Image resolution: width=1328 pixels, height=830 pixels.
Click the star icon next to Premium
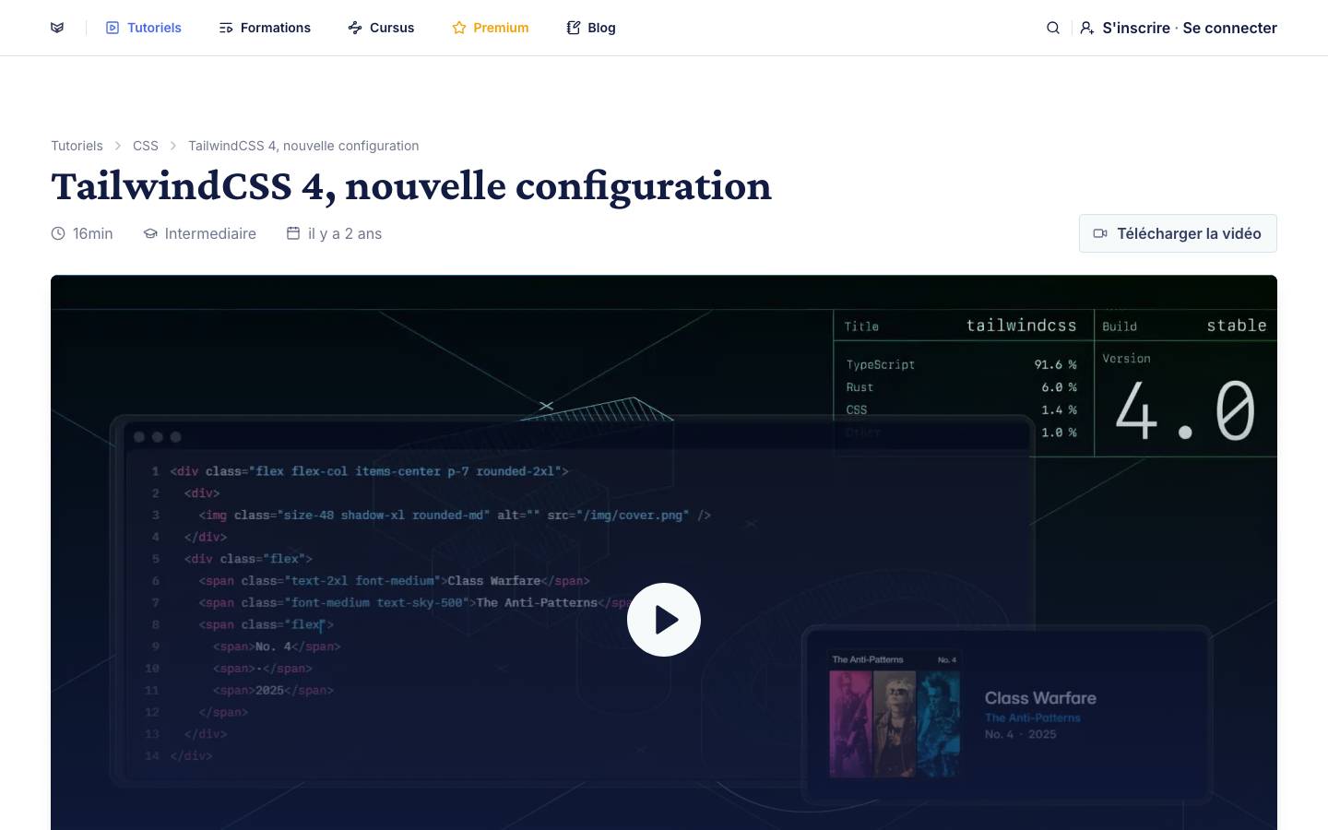(459, 28)
